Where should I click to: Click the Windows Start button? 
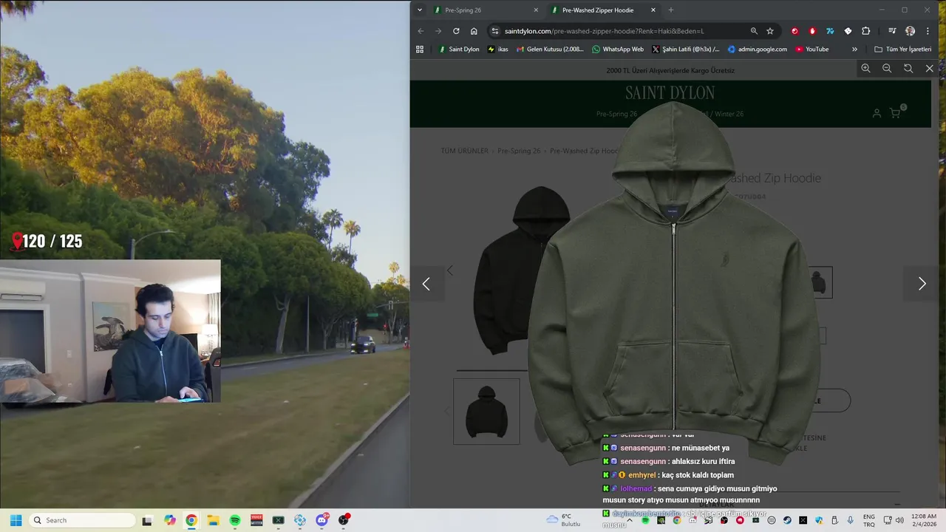pyautogui.click(x=16, y=520)
